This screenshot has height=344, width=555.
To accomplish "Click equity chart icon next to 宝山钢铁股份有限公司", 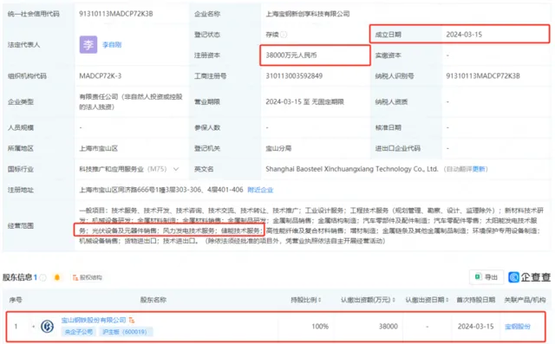I will 132,321.
